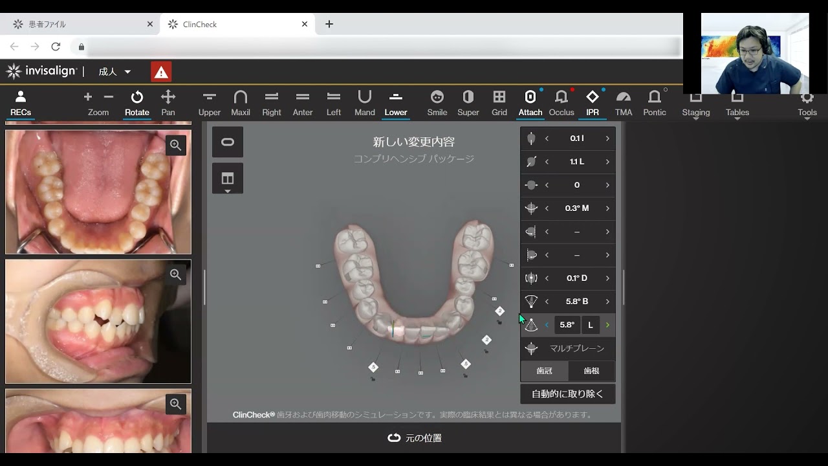Viewport: 828px width, 466px height.
Task: Open the Staging panel
Action: [696, 104]
